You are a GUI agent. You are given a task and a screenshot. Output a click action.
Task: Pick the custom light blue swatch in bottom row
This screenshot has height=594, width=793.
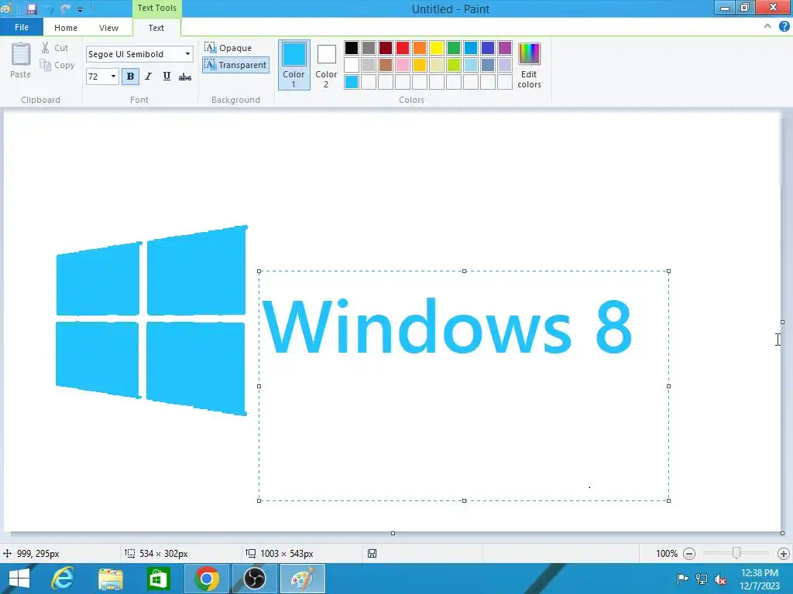(352, 82)
